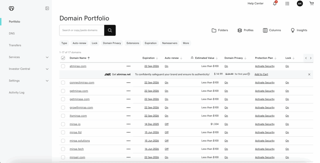This screenshot has width=320, height=163.
Task: Click the search magnifier button
Action: [x=110, y=30]
